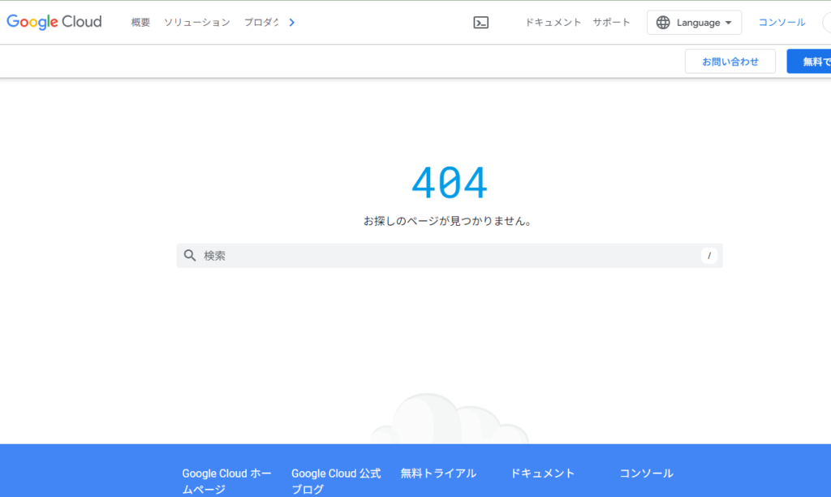Screen dimensions: 831x497
Task: Click the コンソール link in the header
Action: [781, 23]
